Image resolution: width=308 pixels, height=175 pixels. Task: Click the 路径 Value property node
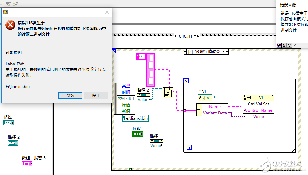click(x=156, y=144)
